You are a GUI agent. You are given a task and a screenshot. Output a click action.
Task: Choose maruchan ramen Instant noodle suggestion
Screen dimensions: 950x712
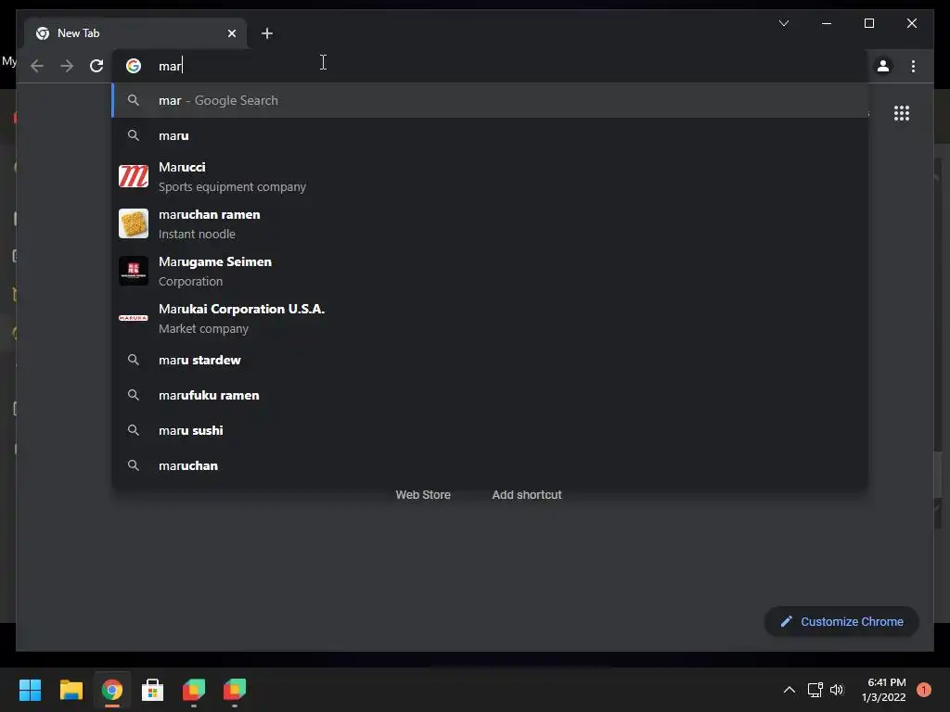coord(490,224)
